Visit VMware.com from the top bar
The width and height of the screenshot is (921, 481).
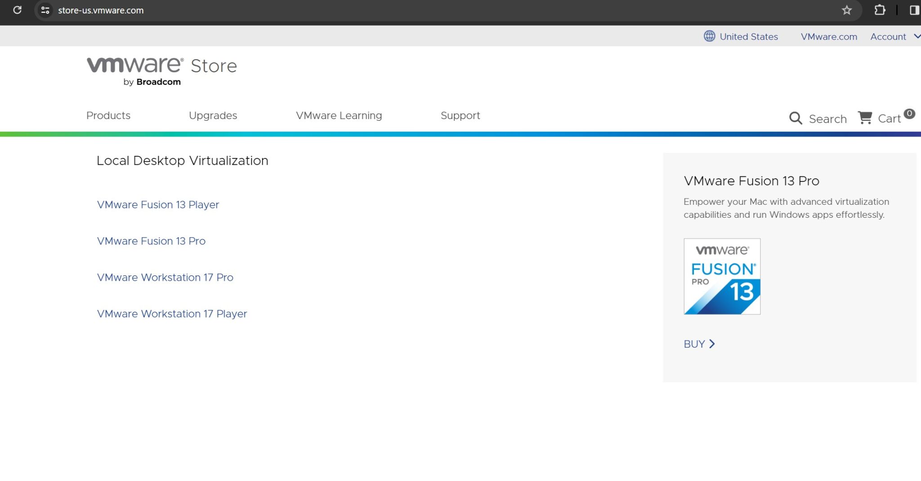(x=829, y=36)
